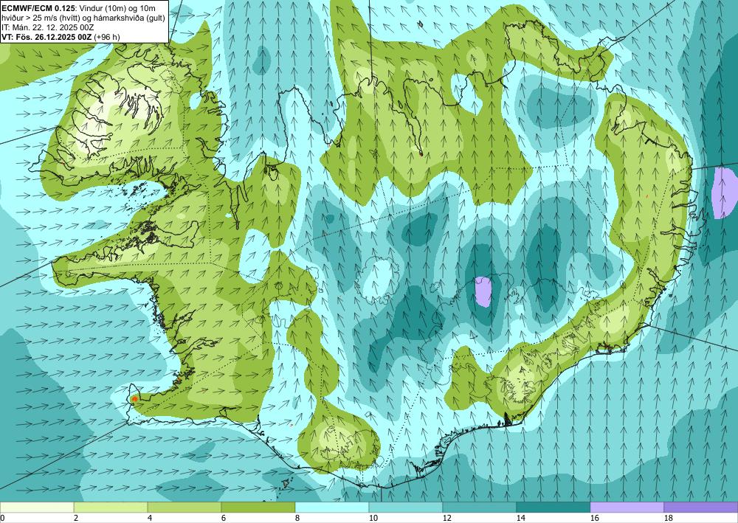
Task: Click the pale cyan 8–10 legend swatch
Action: pyautogui.click(x=332, y=508)
